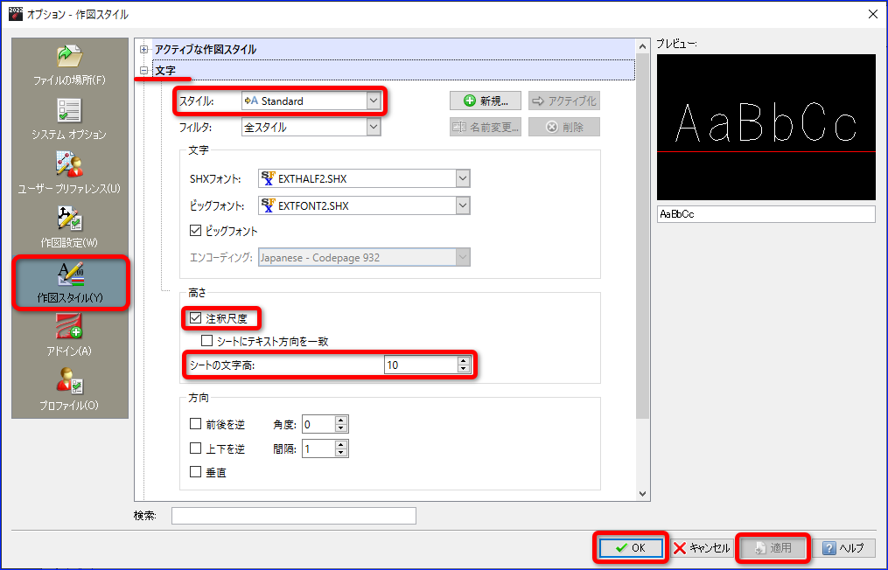This screenshot has height=570, width=888.
Task: Open the SHXフォント dropdown list
Action: tap(463, 179)
